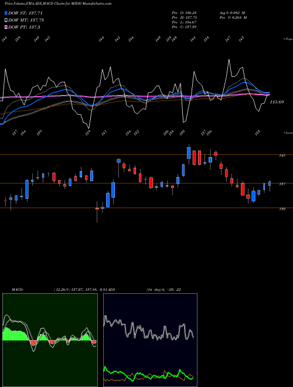The image size is (293, 387).
Task: Click the '<Tops' label at right edge
Action: click(x=288, y=39)
